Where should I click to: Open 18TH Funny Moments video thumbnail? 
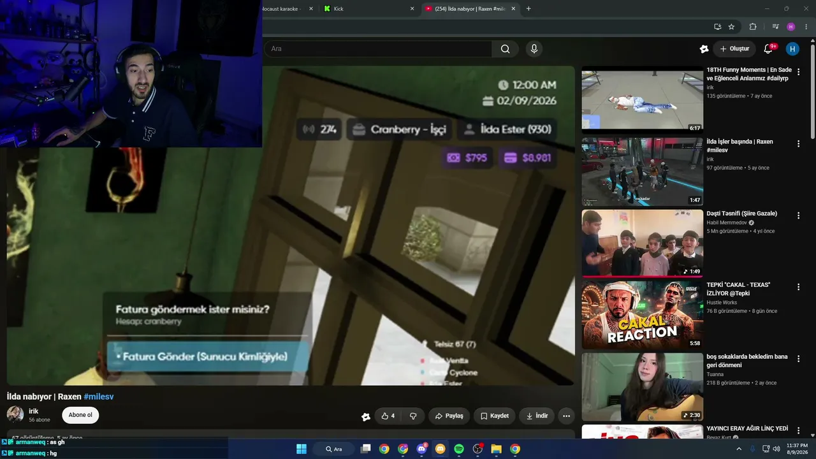642,99
